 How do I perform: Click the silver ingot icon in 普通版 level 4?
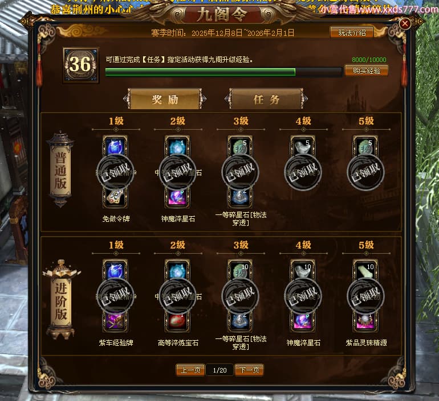(x=303, y=147)
